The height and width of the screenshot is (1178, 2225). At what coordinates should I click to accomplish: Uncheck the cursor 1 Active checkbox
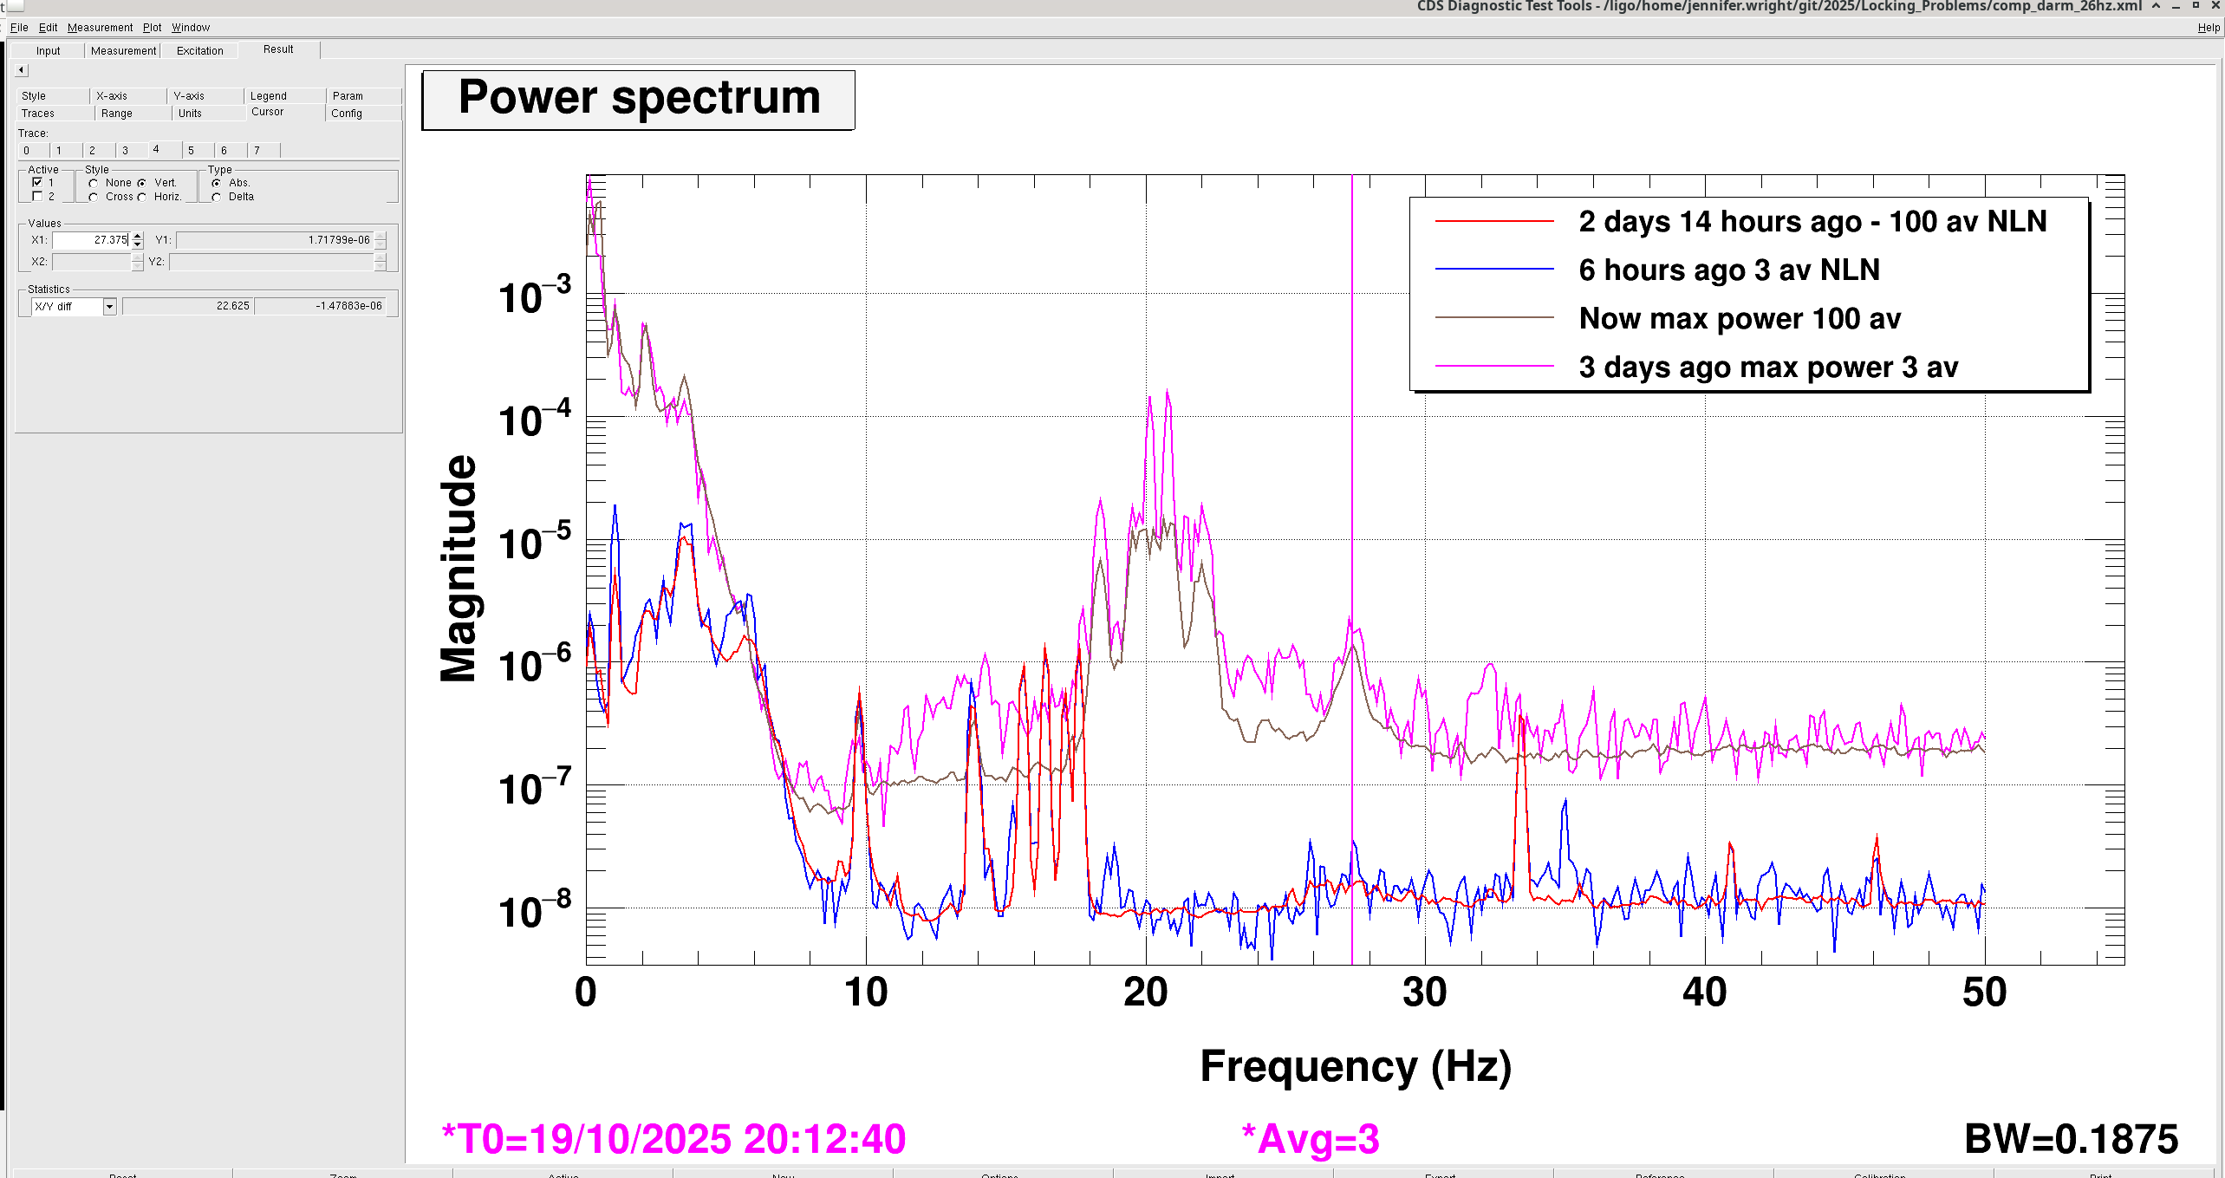pos(37,183)
